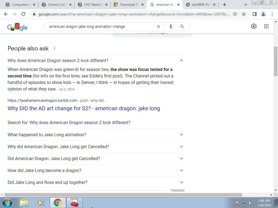Submit search with magnifier icon

click(182, 27)
